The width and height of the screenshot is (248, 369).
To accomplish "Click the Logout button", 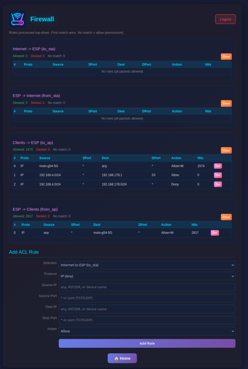I will (225, 19).
